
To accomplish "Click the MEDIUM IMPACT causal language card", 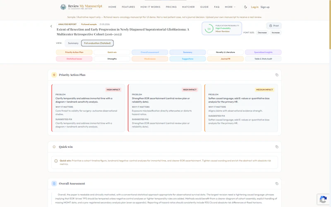I will tap(241, 108).
